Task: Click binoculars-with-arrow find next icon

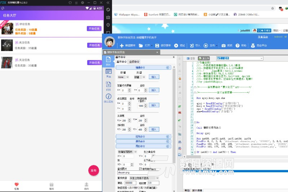Action: click(x=180, y=148)
